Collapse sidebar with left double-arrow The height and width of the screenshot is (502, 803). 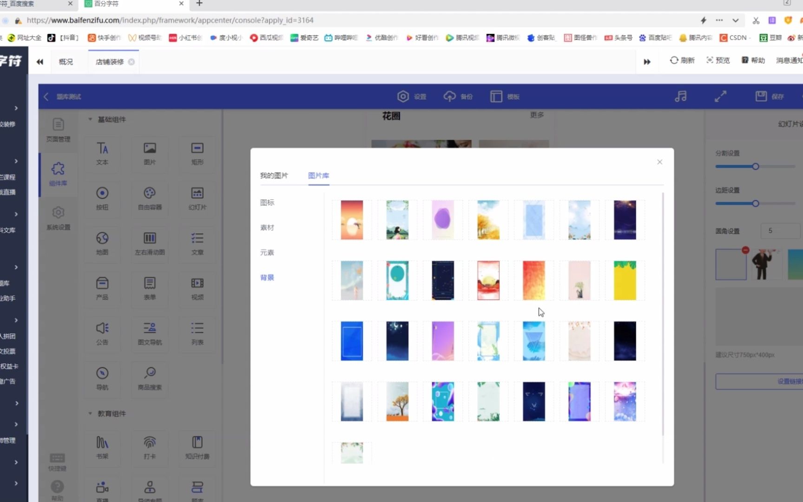40,61
